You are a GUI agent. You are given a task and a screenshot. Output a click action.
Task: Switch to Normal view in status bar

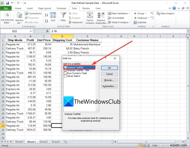pos(140,146)
